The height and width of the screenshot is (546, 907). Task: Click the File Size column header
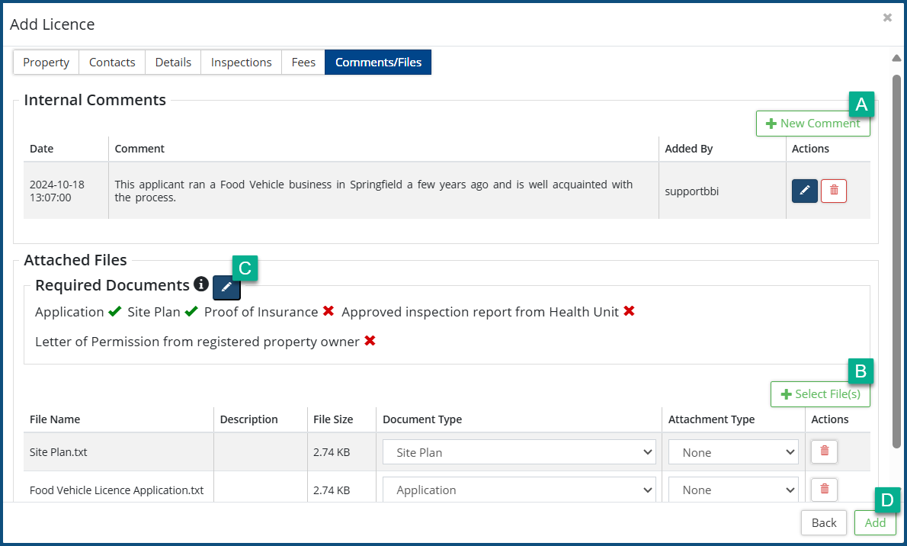click(333, 419)
